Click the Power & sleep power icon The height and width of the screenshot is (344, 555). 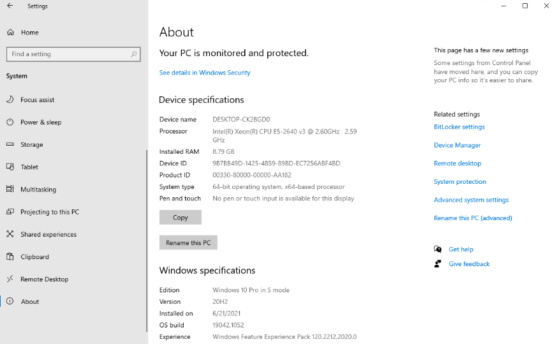click(x=10, y=122)
